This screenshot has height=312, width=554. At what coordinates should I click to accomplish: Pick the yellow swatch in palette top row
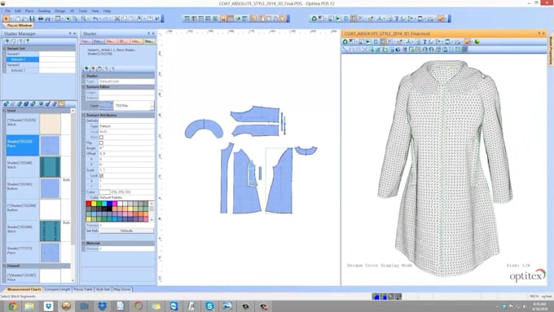click(x=94, y=204)
